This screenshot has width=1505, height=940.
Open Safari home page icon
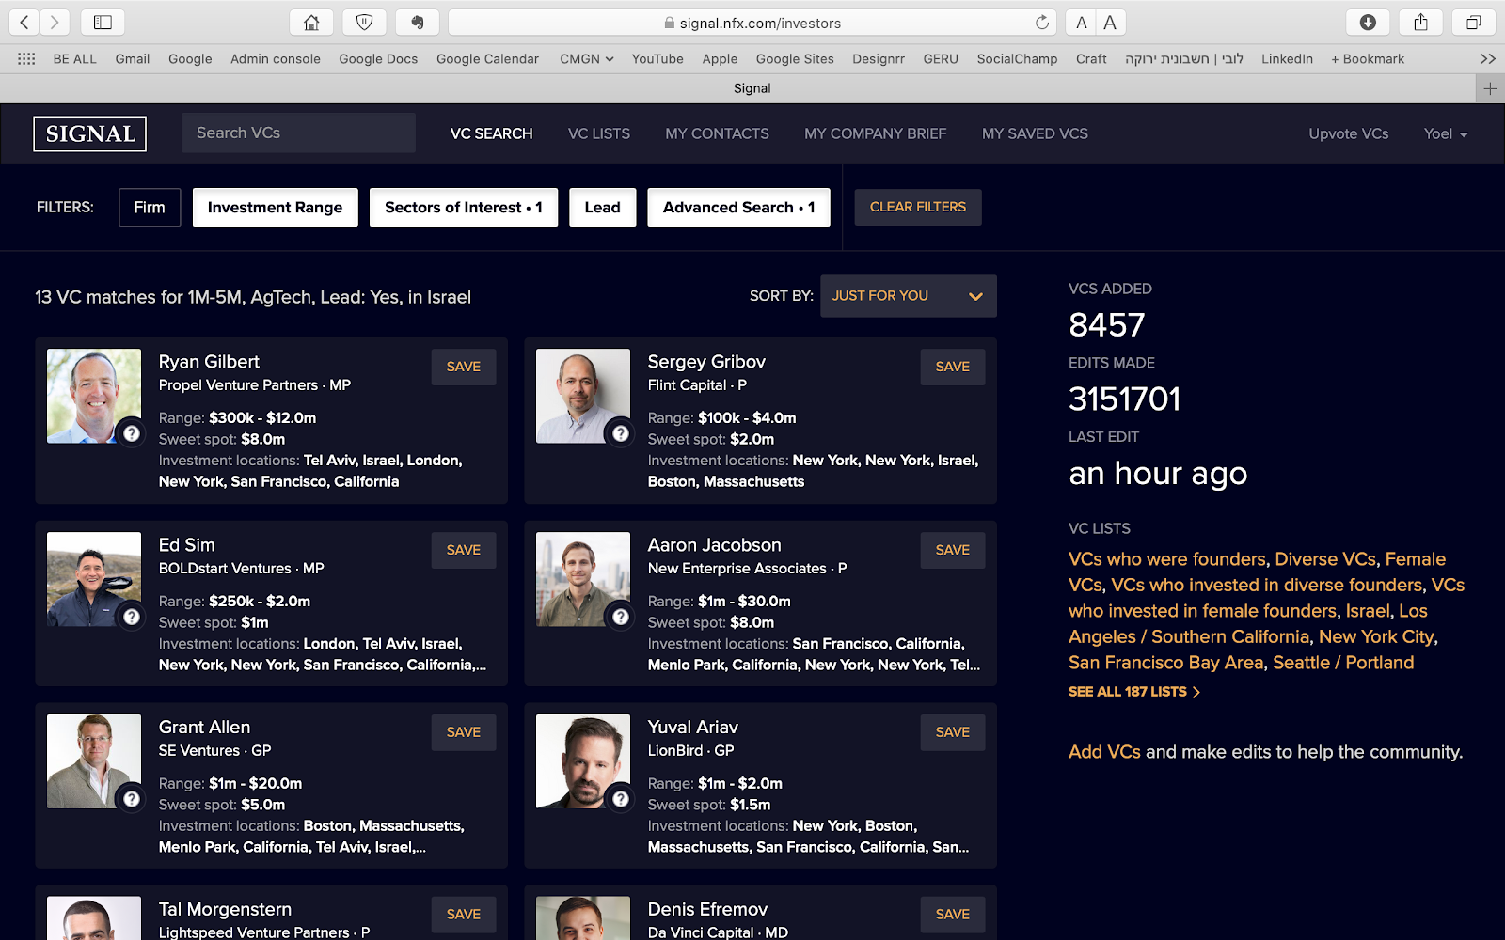pos(311,23)
